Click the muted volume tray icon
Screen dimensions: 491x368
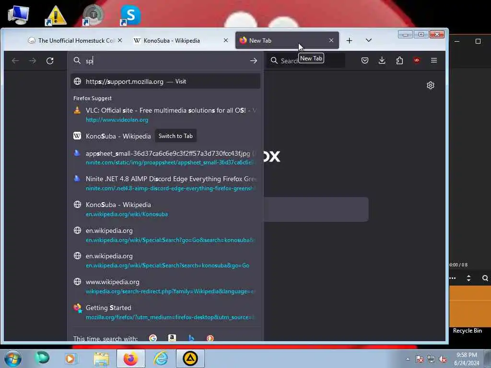pyautogui.click(x=443, y=359)
